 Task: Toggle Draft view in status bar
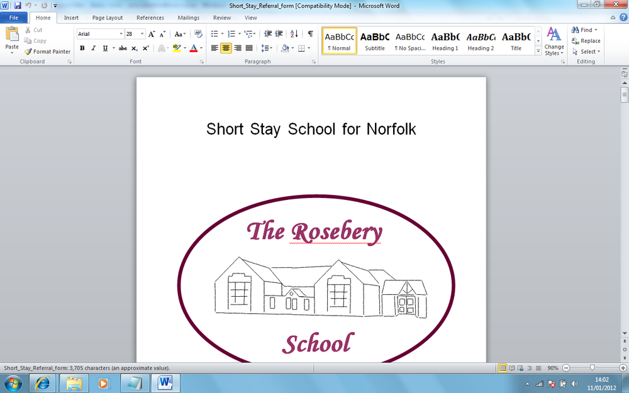[x=538, y=368]
